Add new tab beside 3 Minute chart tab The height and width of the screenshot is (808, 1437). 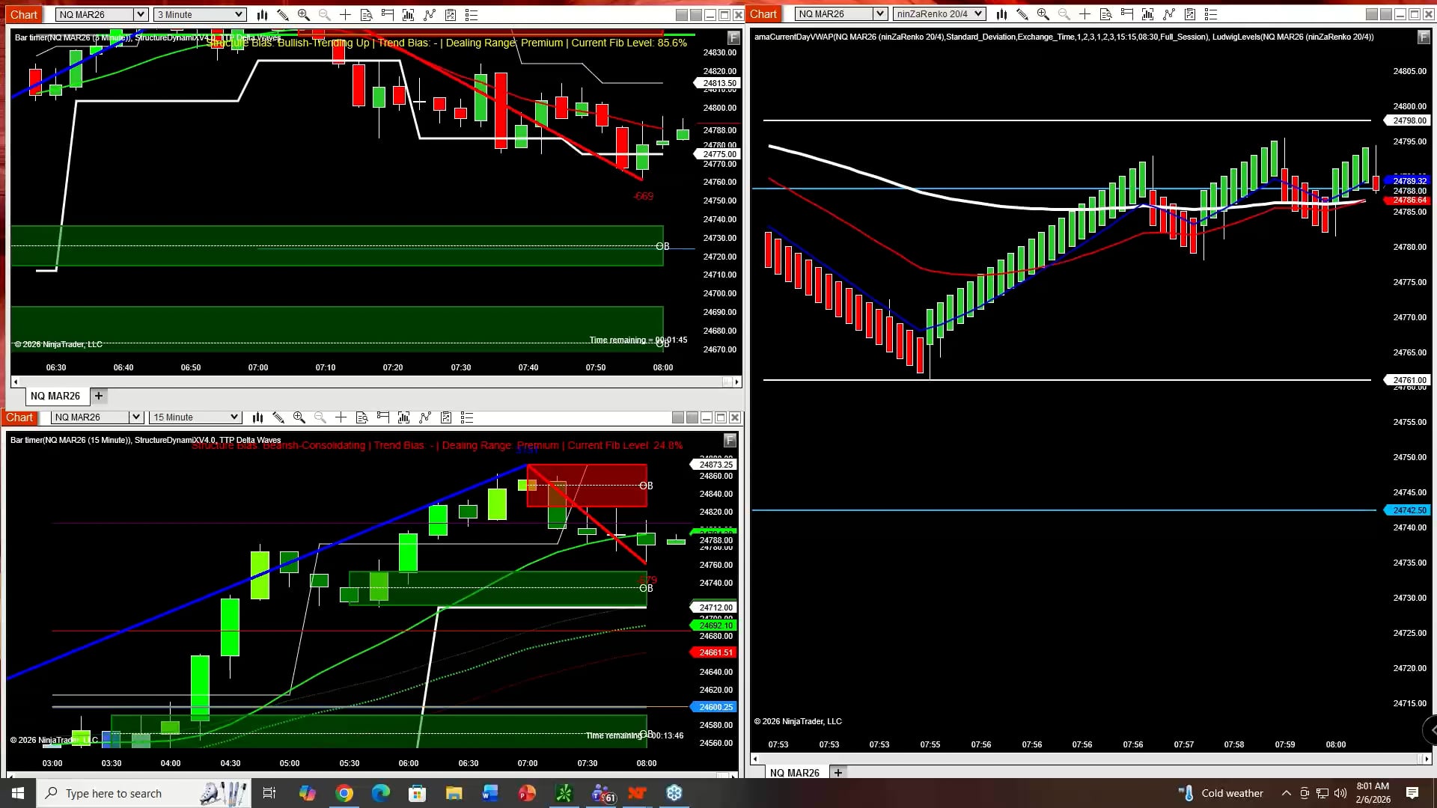(99, 396)
